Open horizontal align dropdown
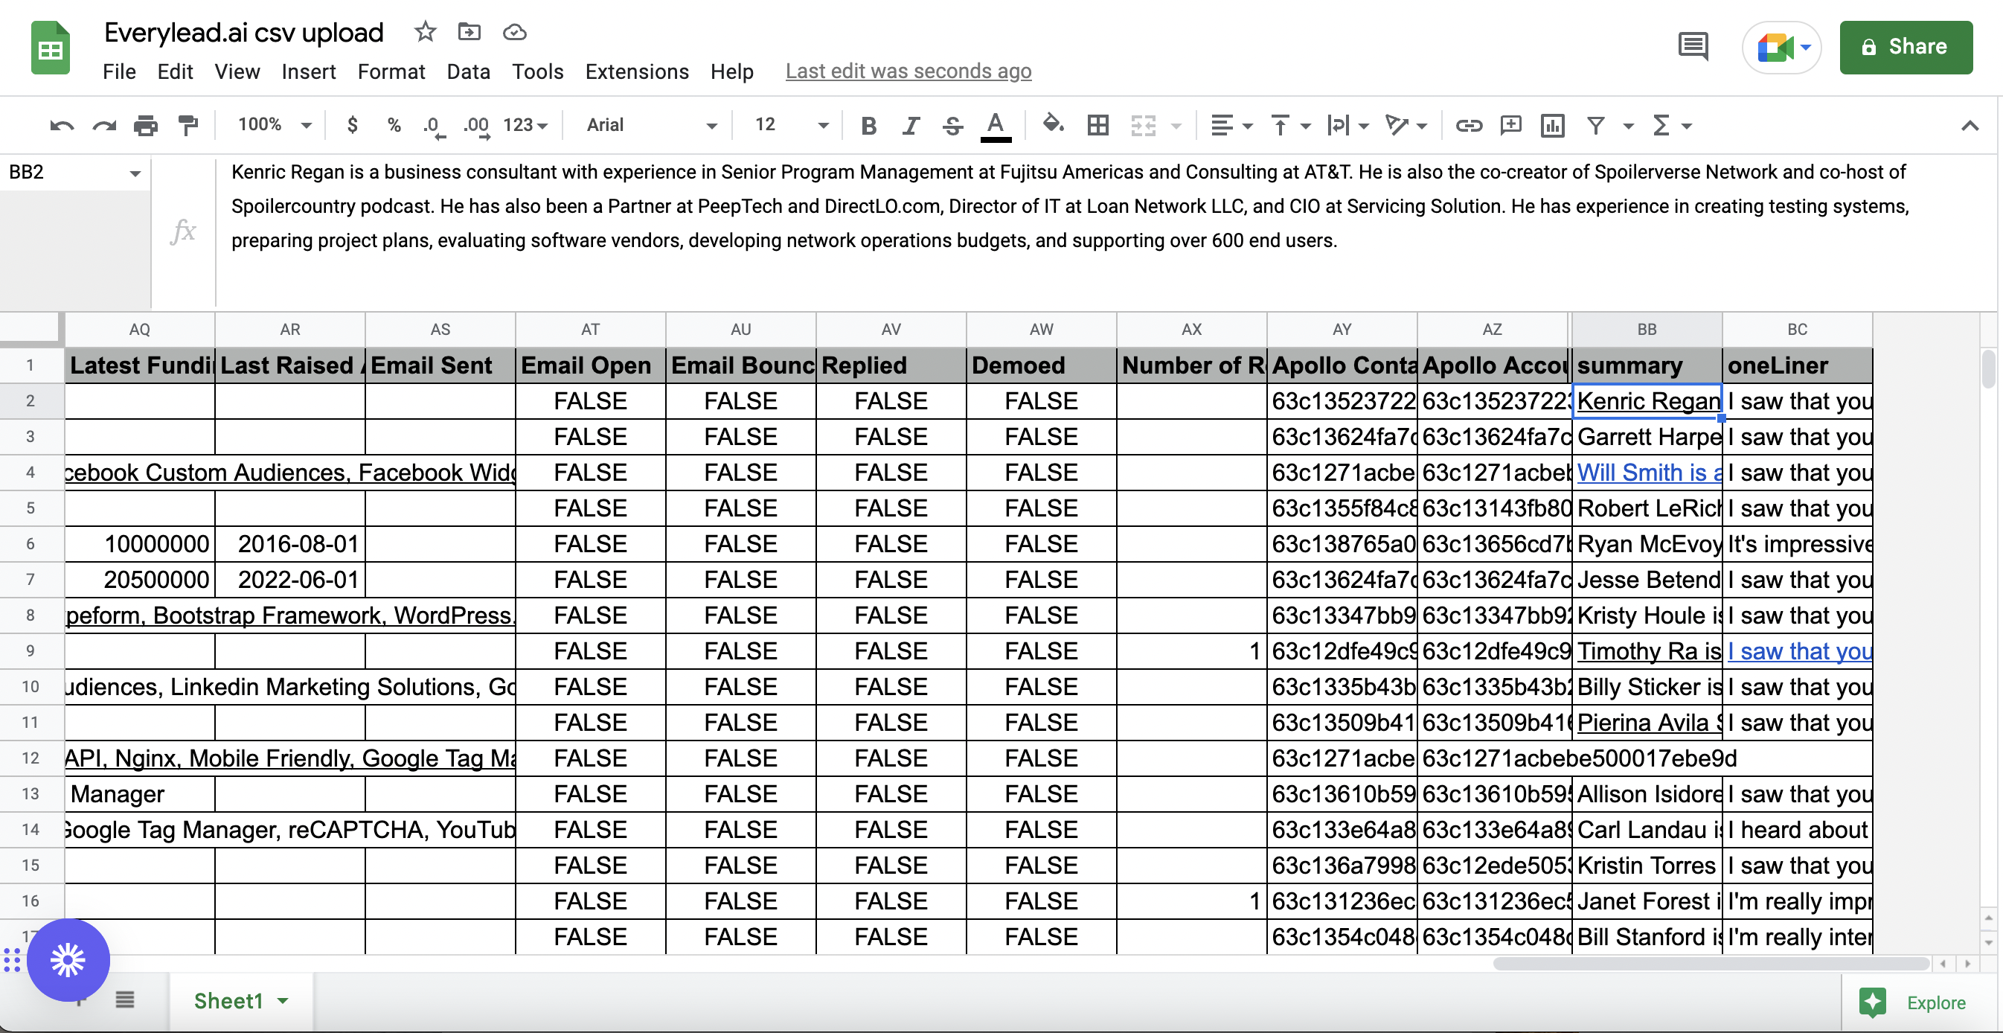The height and width of the screenshot is (1033, 2003). click(x=1231, y=125)
